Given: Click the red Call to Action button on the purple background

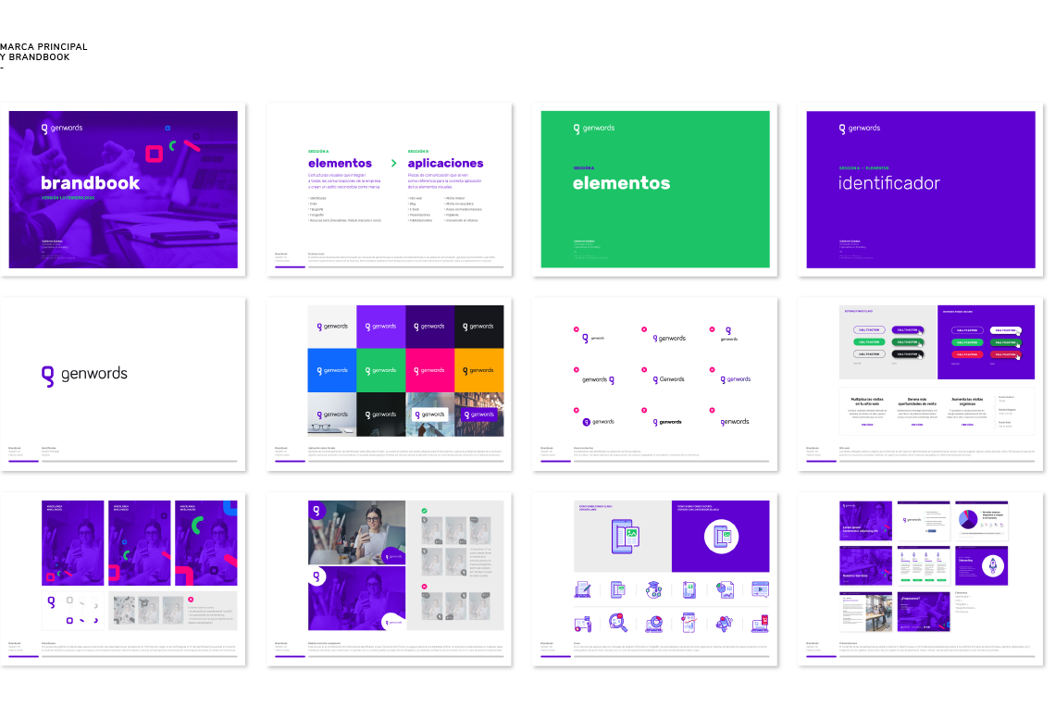Looking at the screenshot, I should (966, 354).
